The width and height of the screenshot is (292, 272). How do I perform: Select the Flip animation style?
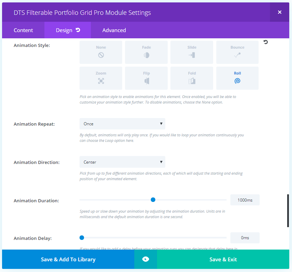(146, 78)
